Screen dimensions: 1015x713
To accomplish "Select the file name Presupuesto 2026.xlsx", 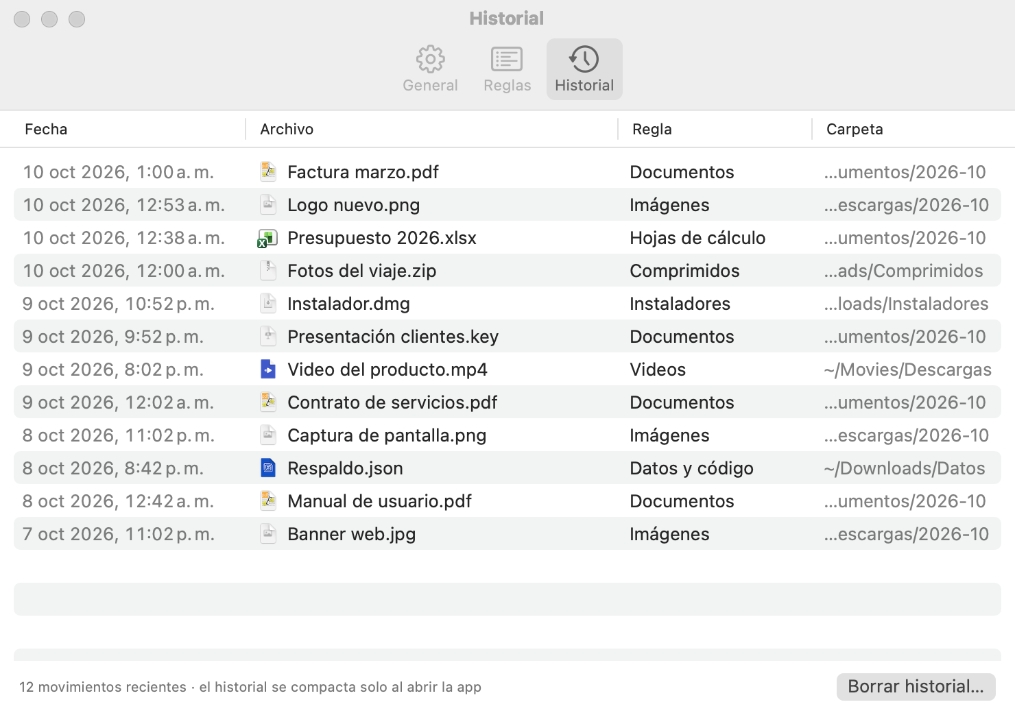I will click(382, 238).
